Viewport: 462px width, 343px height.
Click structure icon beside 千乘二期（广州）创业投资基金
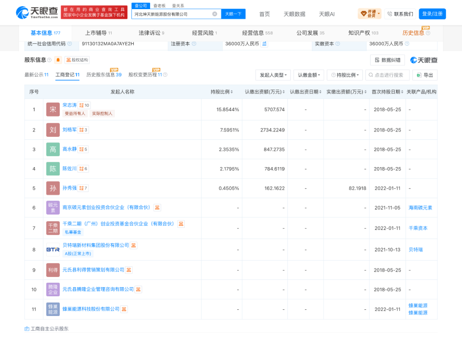181,224
